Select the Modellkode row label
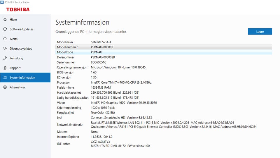 pyautogui.click(x=65, y=52)
